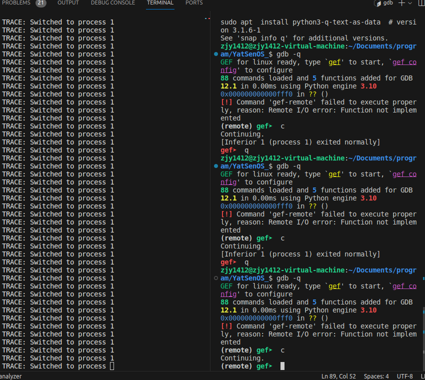Open the DEBUG CONSOLE tab
This screenshot has width=425, height=380.
point(113,2)
